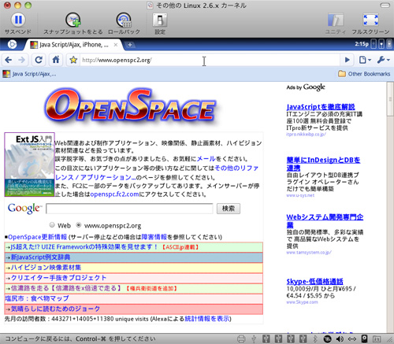Click the Bluetooth icon in VM status bar
This screenshot has width=394, height=344.
[x=314, y=338]
